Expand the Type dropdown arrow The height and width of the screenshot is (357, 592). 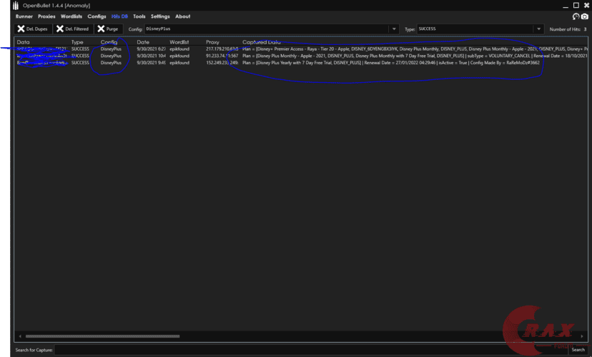pyautogui.click(x=539, y=29)
